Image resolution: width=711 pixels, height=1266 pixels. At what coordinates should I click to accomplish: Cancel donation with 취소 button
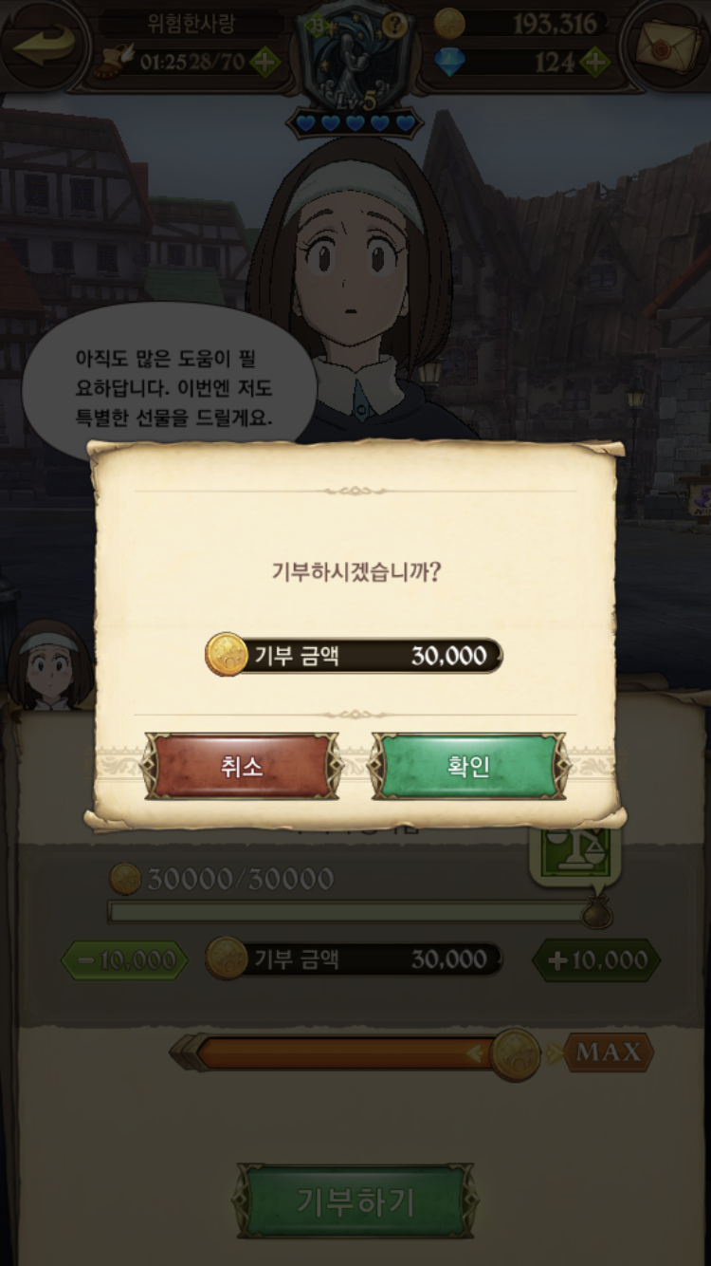coord(242,766)
